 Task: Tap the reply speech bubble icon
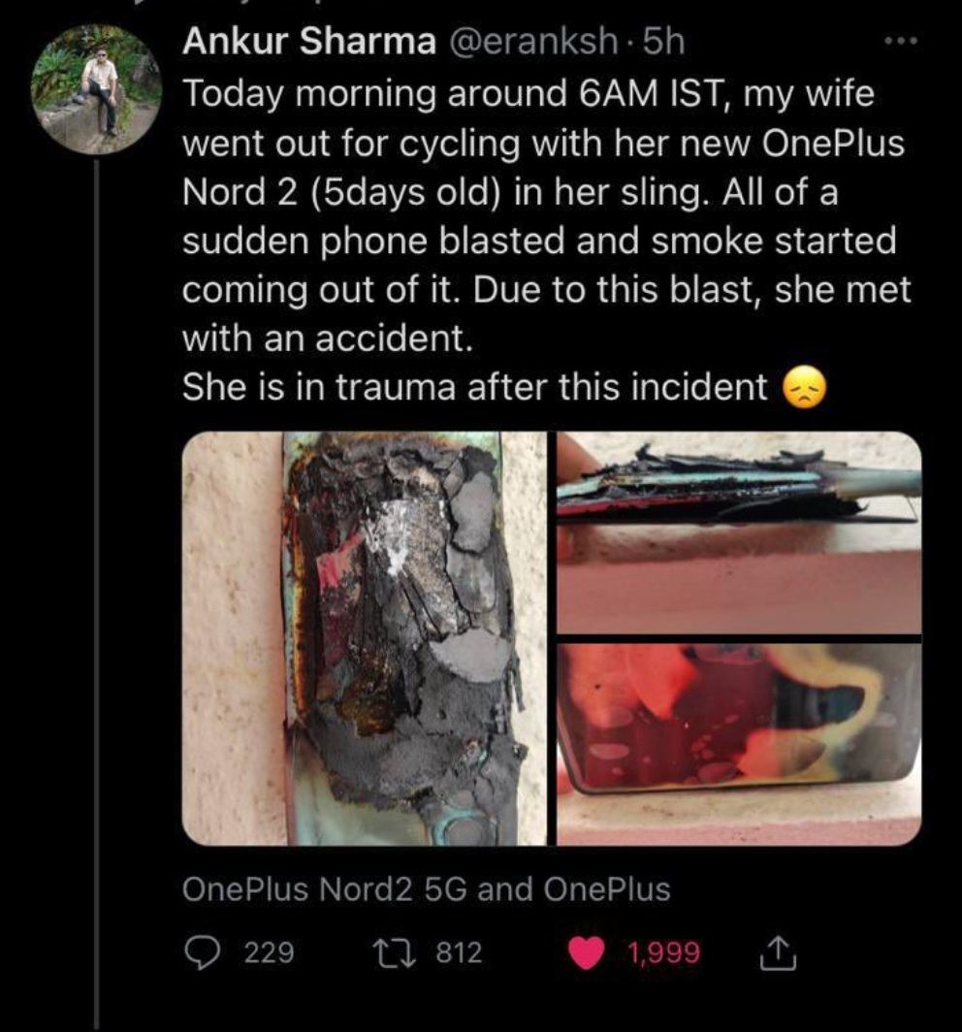coord(201,953)
